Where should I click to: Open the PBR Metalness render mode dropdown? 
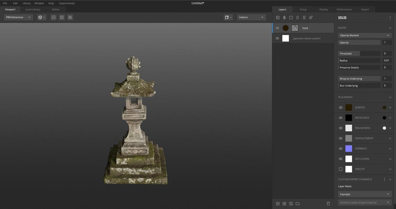coord(18,17)
